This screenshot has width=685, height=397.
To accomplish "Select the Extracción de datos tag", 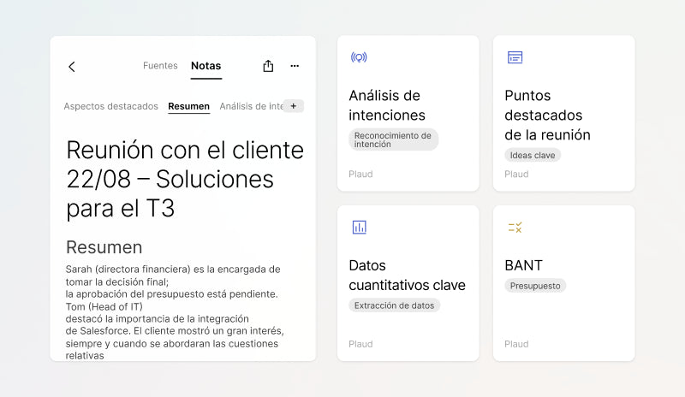I will [x=394, y=305].
